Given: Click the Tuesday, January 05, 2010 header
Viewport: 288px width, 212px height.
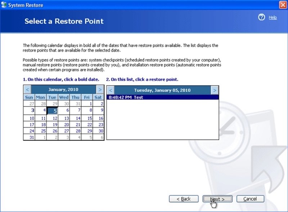Looking at the screenshot, I should [162, 90].
